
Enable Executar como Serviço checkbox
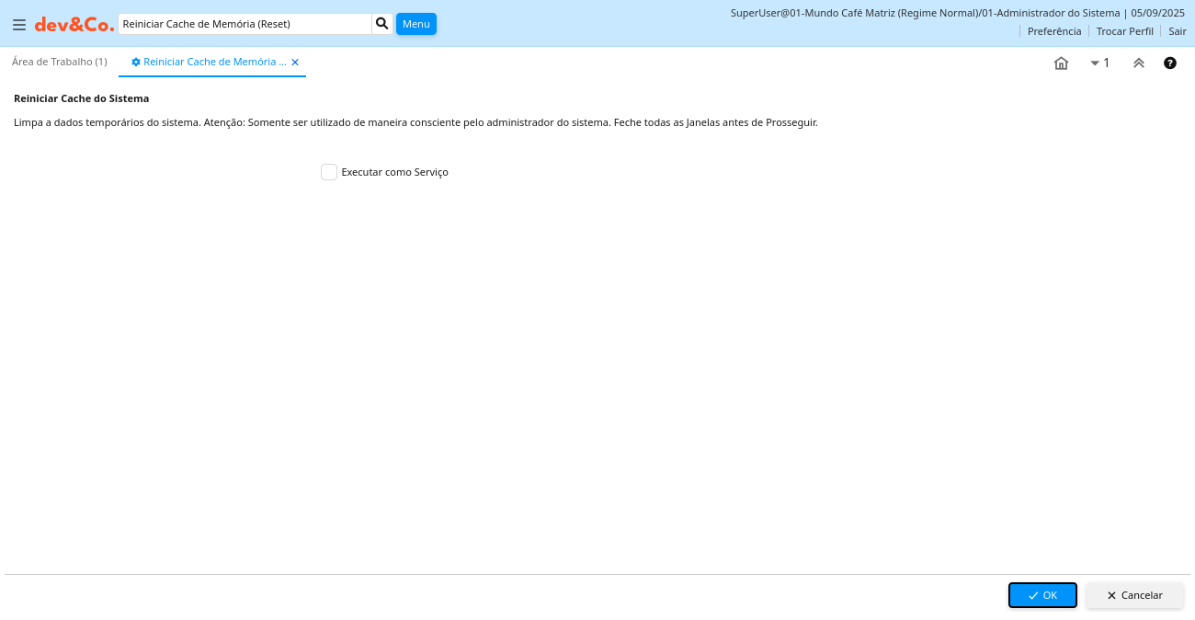329,172
